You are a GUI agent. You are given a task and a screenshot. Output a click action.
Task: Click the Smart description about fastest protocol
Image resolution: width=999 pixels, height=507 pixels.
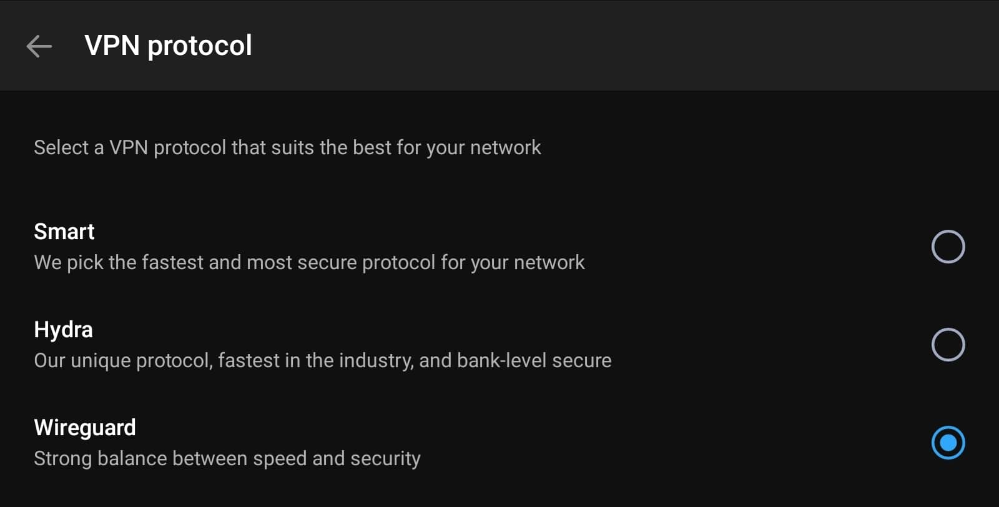(x=309, y=262)
